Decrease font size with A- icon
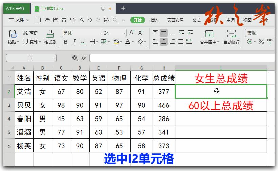The height and width of the screenshot is (171, 278). [140, 33]
